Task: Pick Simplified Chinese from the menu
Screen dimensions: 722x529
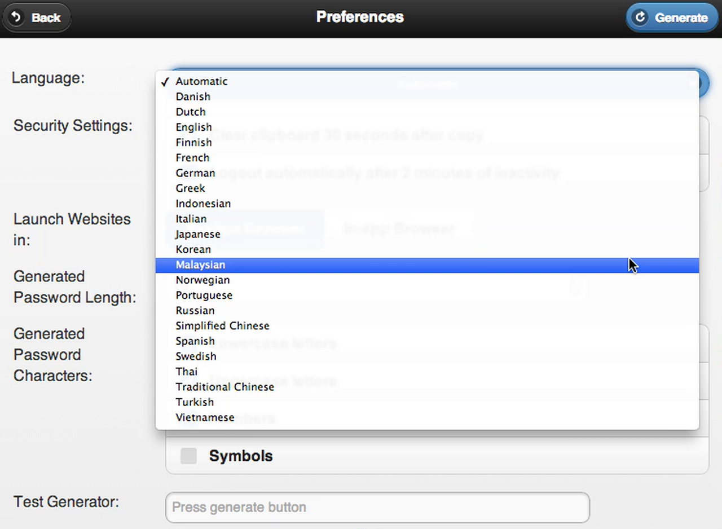Action: tap(222, 325)
